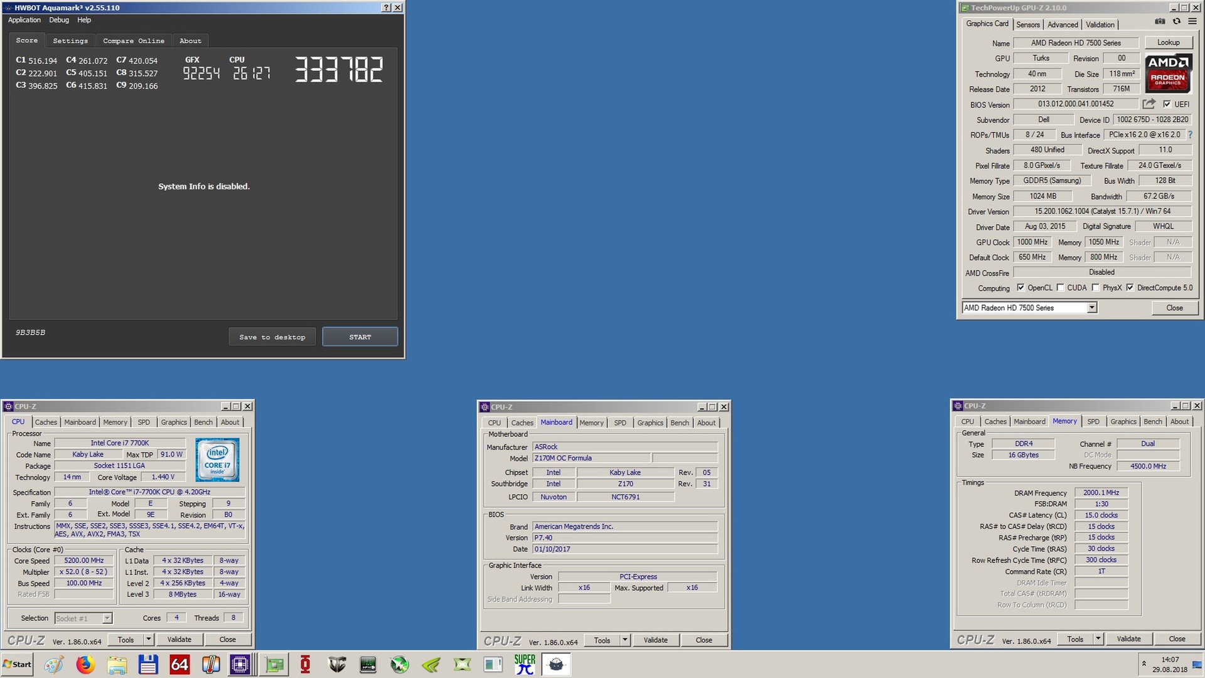Open Paint from the taskbar

tap(54, 664)
